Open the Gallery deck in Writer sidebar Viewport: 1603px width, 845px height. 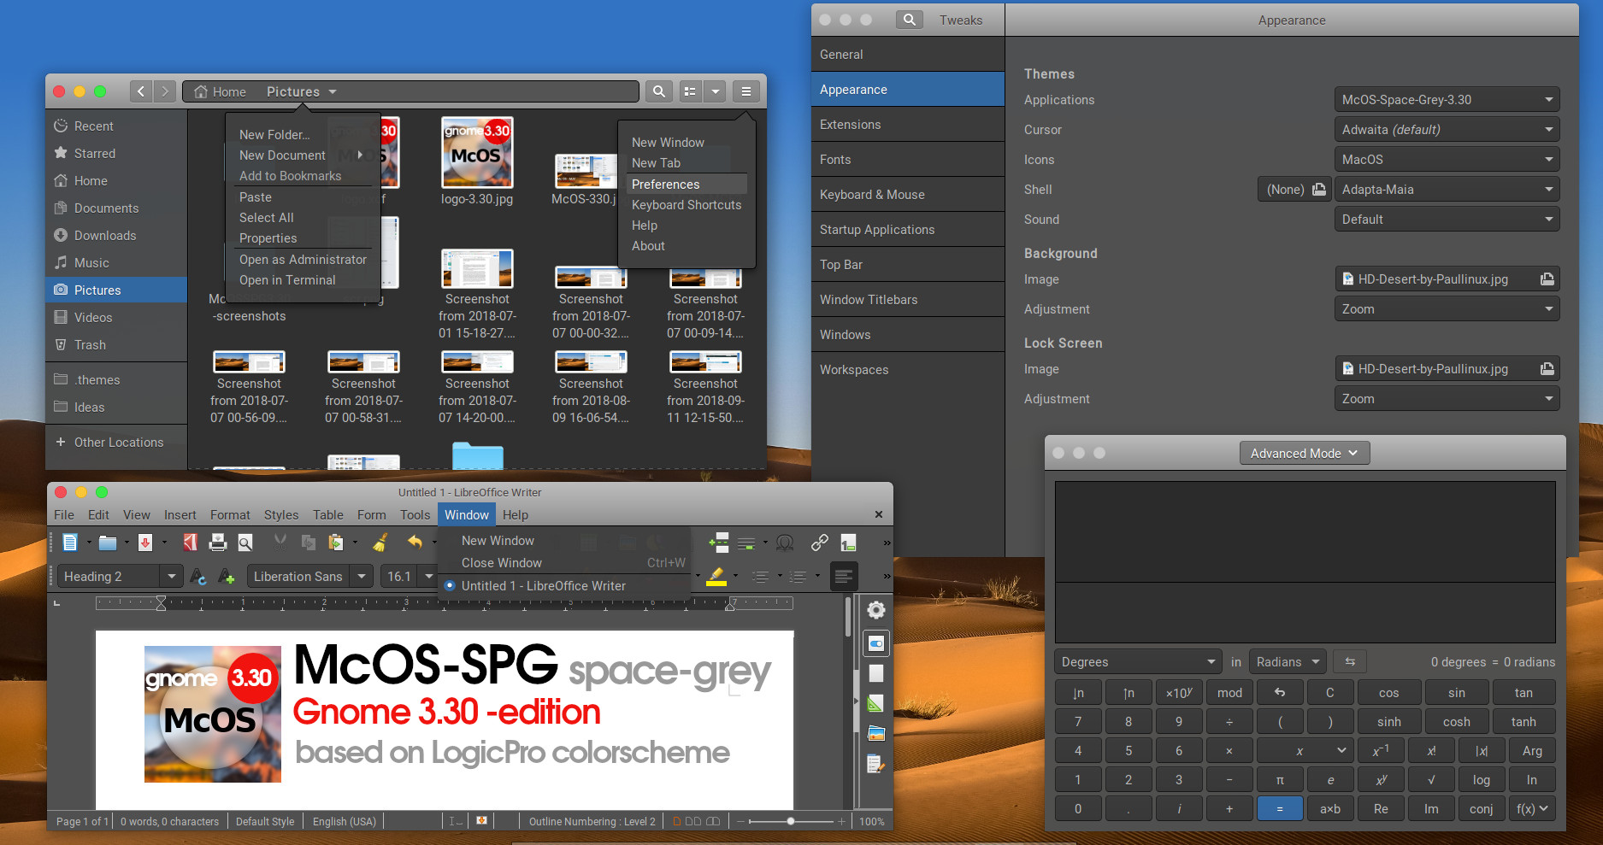(x=876, y=733)
